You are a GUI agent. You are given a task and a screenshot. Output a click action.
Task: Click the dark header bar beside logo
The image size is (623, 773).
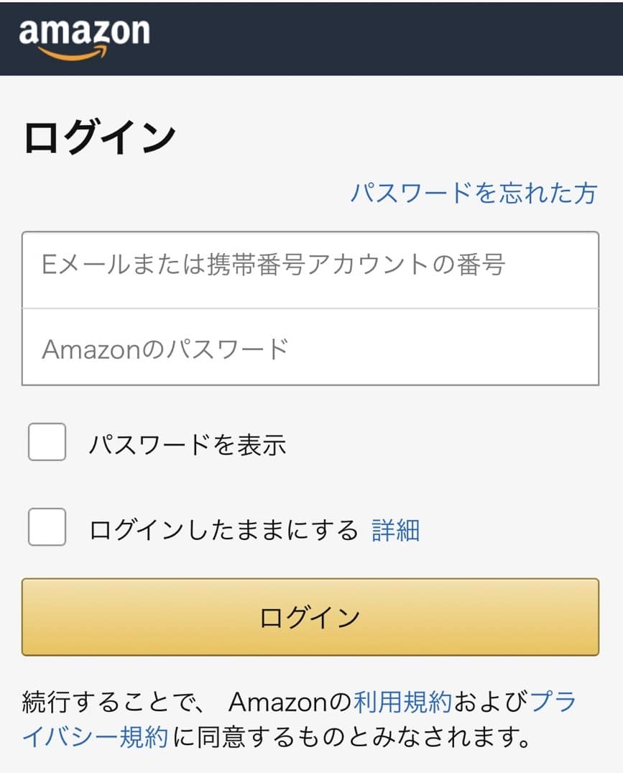tap(384, 38)
